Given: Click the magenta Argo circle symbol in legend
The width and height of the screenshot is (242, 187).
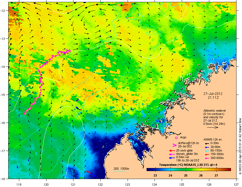Looking at the screenshot, I should (x=176, y=138).
